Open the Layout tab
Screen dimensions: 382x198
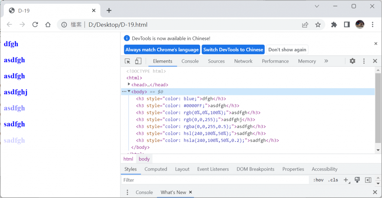click(x=182, y=169)
